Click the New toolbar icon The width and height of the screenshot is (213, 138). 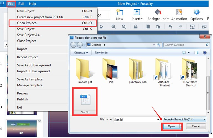(x=120, y=12)
